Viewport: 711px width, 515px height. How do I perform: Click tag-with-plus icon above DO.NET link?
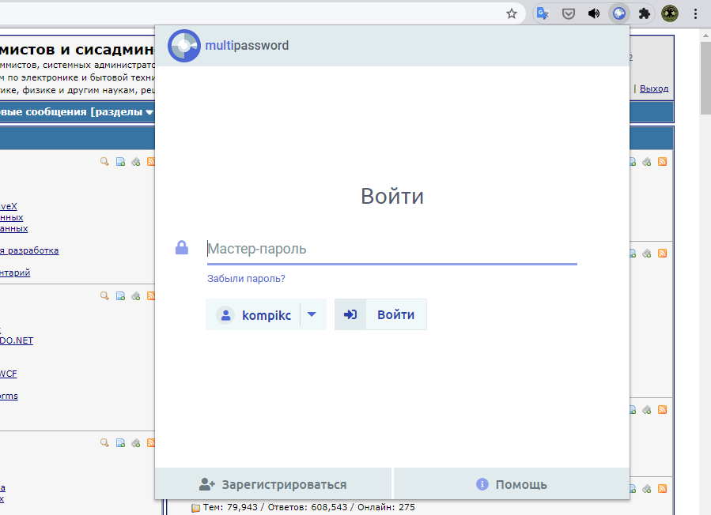[135, 295]
